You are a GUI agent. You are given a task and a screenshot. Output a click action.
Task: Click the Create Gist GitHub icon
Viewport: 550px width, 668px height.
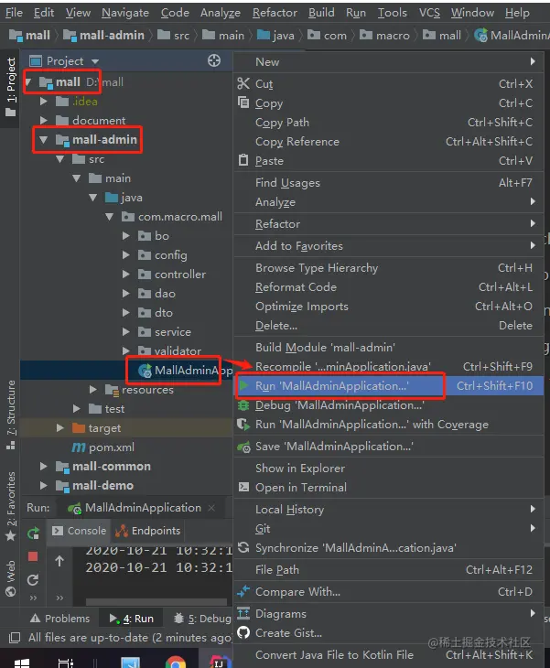click(x=243, y=632)
